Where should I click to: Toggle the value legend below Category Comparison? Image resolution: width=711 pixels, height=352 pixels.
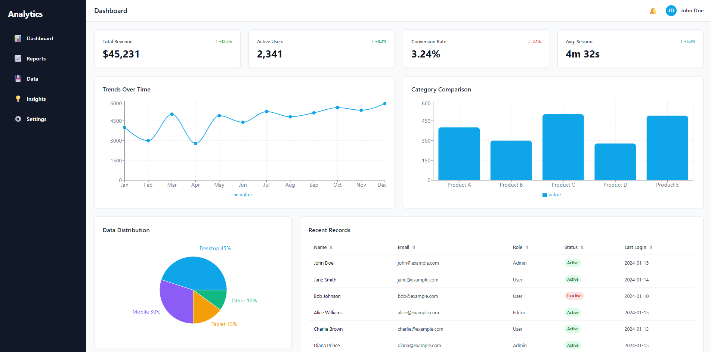(552, 194)
